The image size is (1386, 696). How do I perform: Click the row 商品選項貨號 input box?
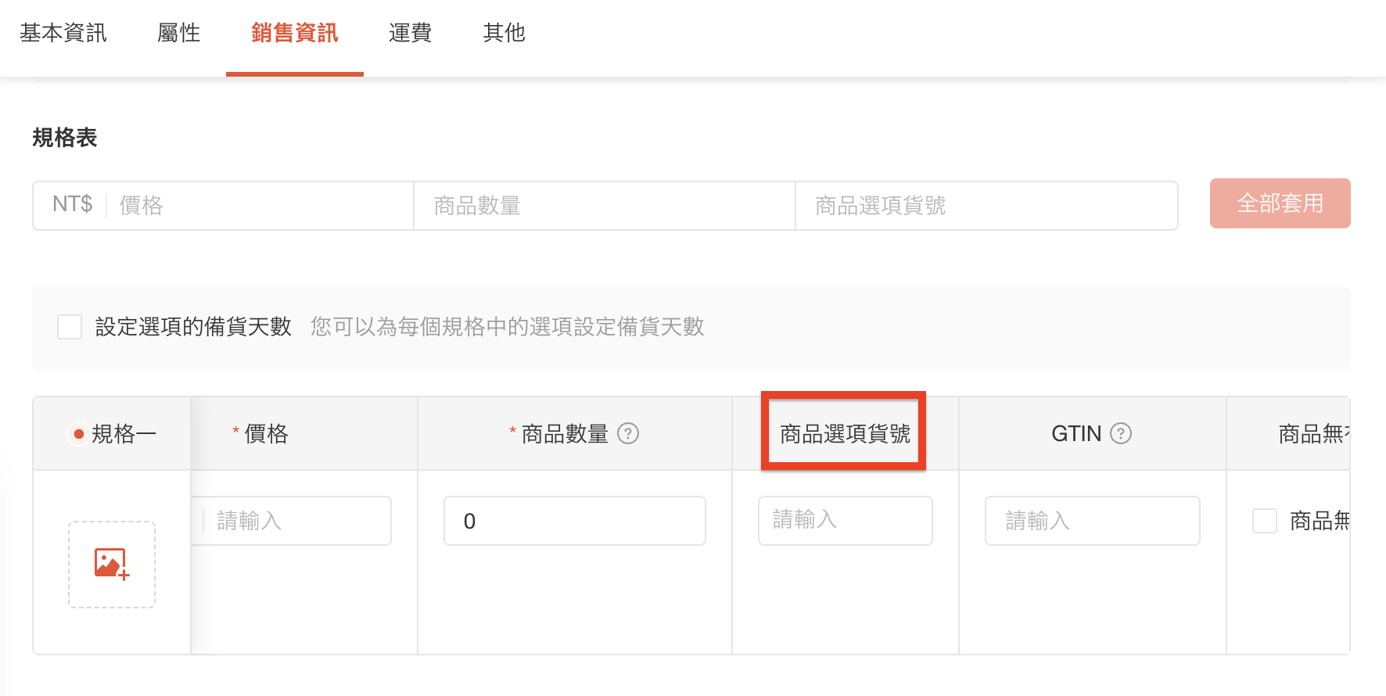[x=845, y=520]
